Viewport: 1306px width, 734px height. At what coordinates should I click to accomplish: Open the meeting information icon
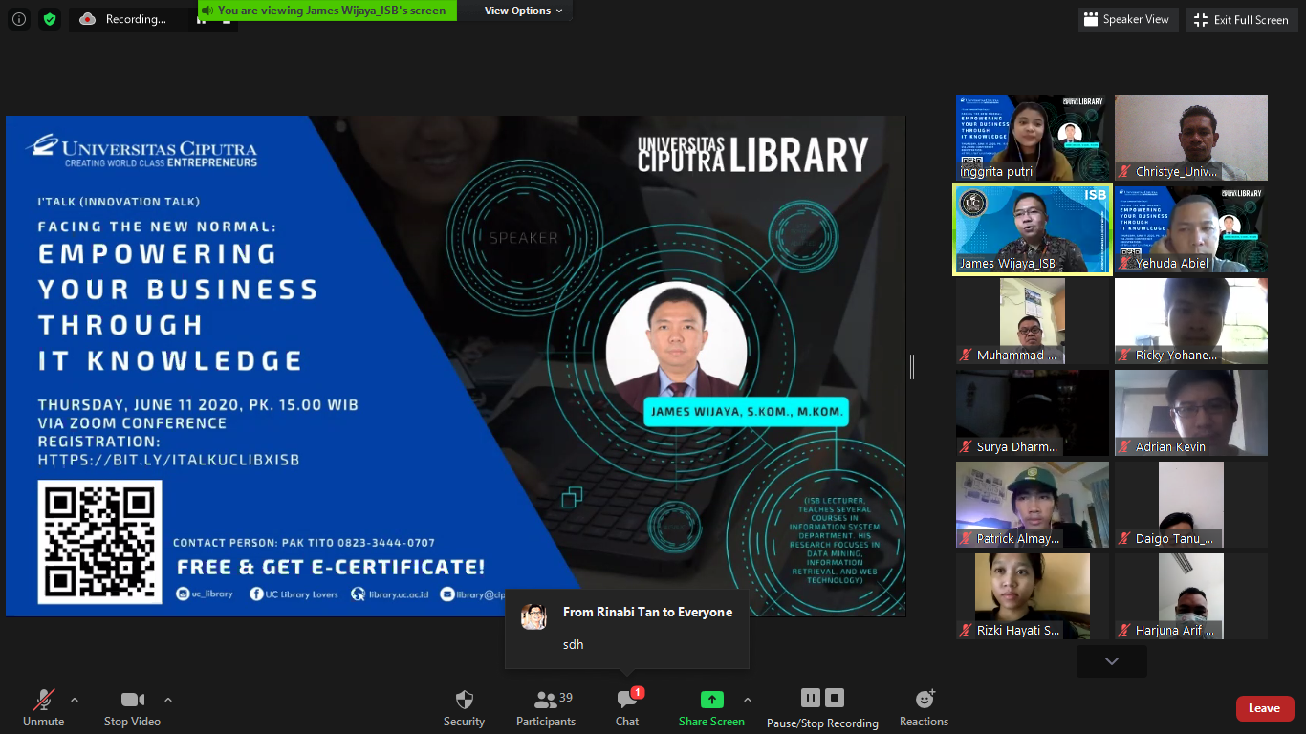(x=19, y=19)
